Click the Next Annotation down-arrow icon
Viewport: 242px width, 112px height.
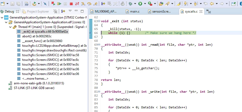pos(186,4)
